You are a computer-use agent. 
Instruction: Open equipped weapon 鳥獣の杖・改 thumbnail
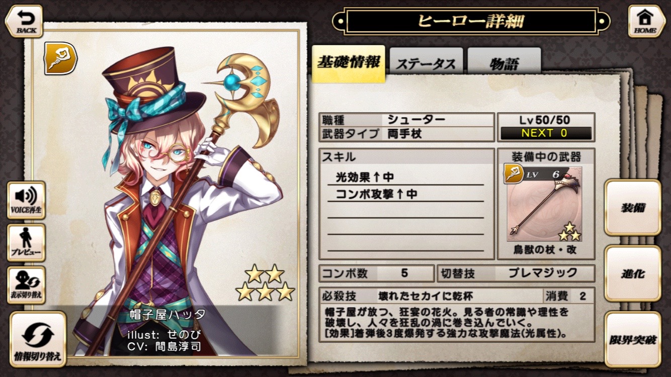click(546, 204)
